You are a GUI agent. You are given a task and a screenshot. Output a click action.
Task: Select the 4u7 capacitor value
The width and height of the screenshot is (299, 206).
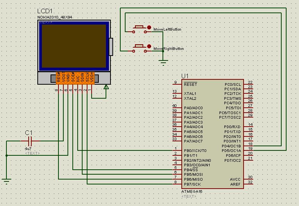(28, 149)
